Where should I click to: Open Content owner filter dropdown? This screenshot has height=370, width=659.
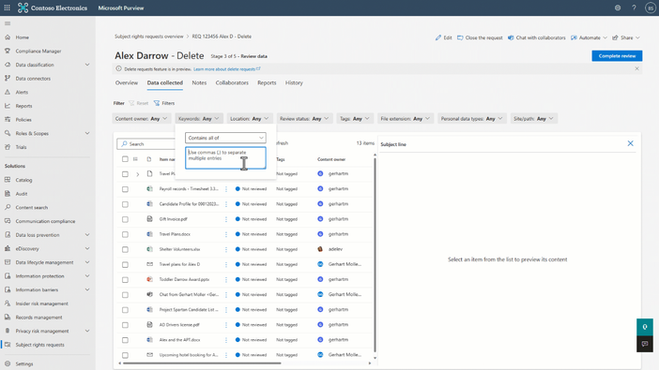pos(141,119)
